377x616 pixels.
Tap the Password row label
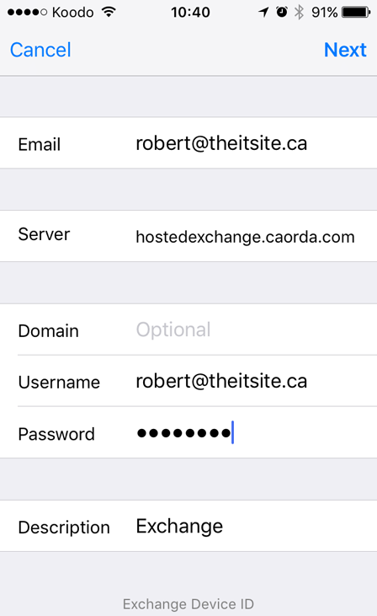point(56,434)
